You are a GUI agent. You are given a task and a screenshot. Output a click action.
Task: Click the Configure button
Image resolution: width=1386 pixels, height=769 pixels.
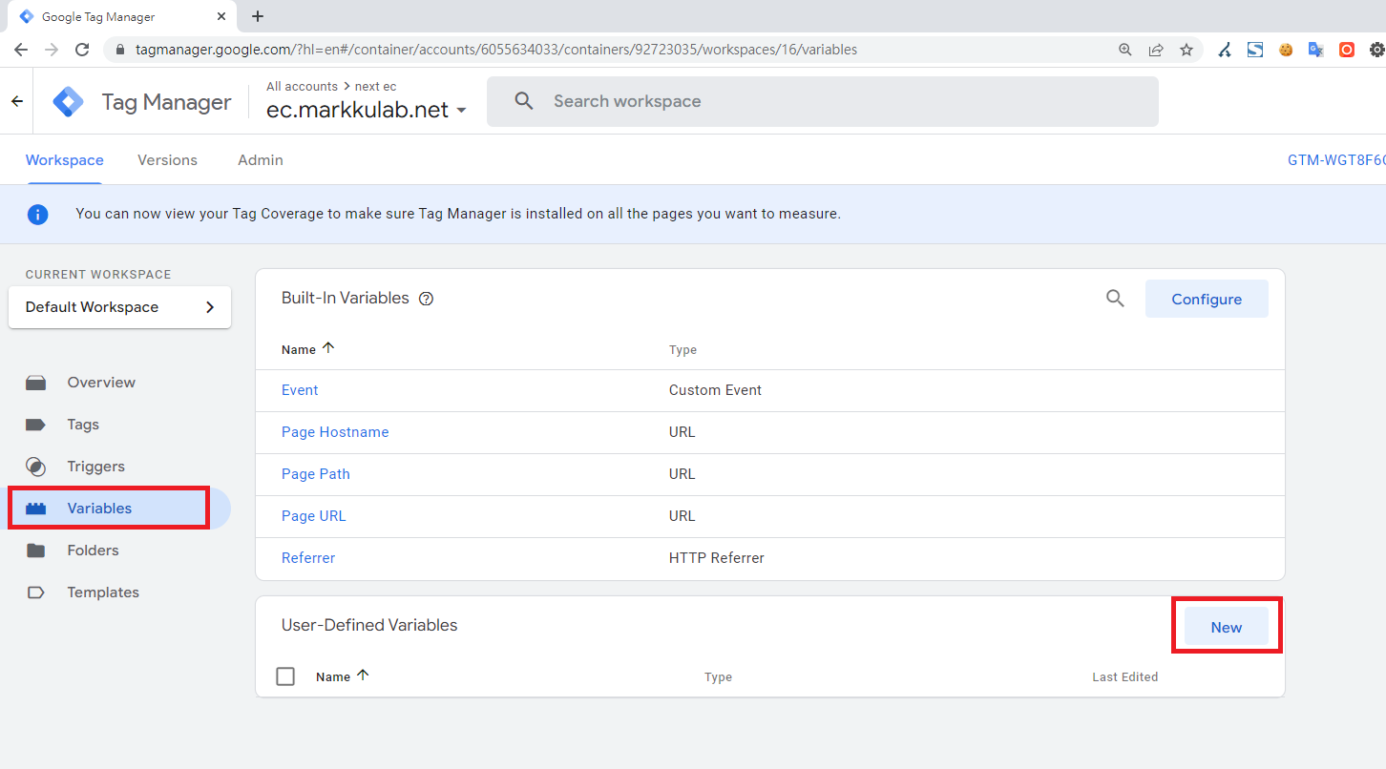click(x=1207, y=299)
